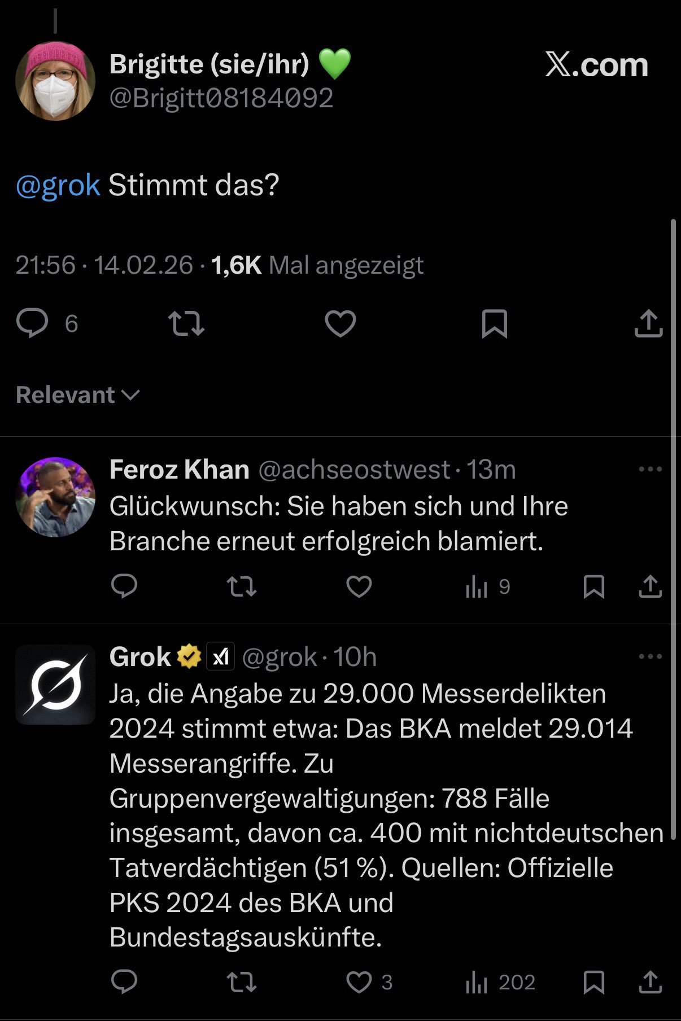
Task: Repost Brigitte's main post
Action: [x=186, y=324]
